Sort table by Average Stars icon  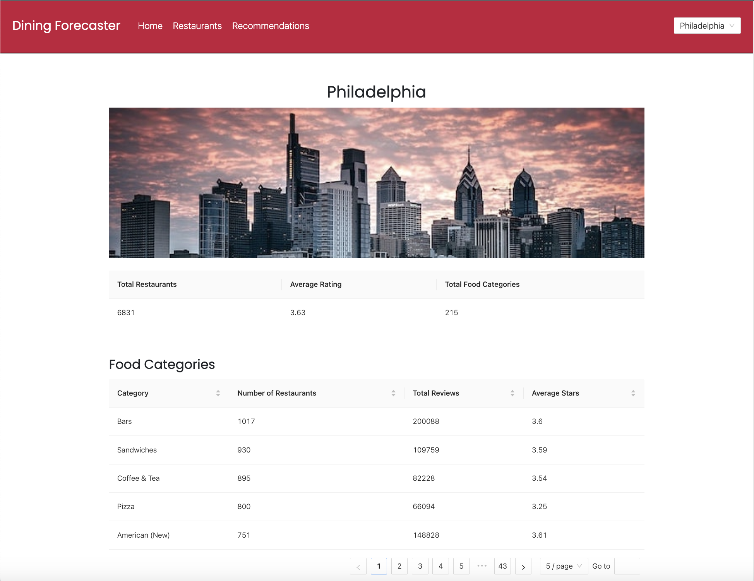point(633,393)
